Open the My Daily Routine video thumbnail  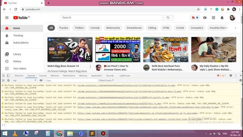coord(214,49)
